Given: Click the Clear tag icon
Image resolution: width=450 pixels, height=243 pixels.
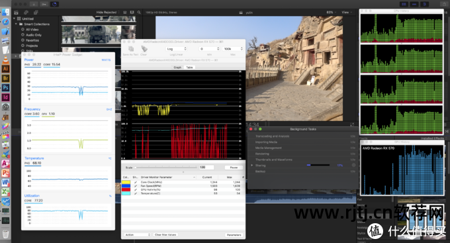Looking at the screenshot, I should 144,49.
